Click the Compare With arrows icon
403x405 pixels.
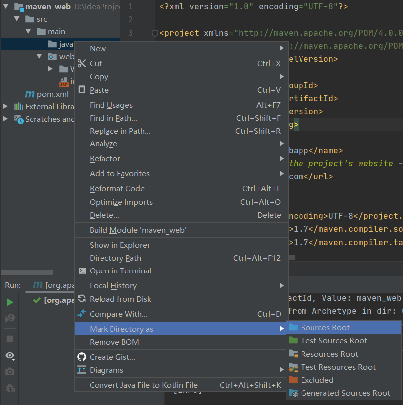(x=82, y=313)
